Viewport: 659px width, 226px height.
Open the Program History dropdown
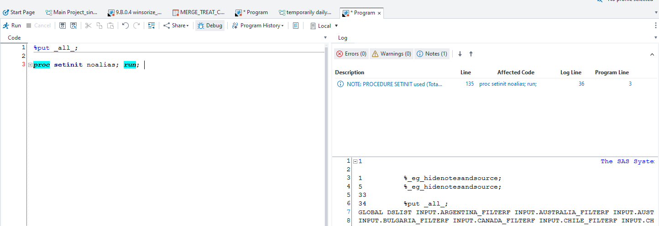coord(258,26)
